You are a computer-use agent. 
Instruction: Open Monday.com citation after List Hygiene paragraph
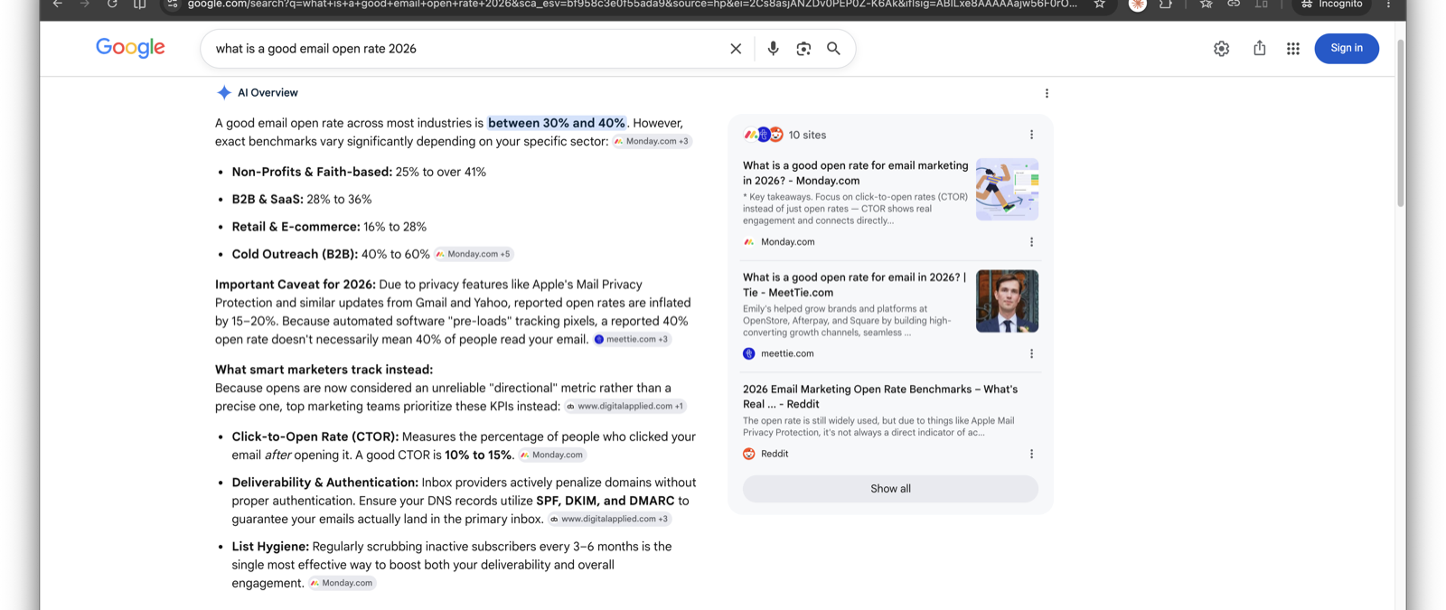coord(342,584)
